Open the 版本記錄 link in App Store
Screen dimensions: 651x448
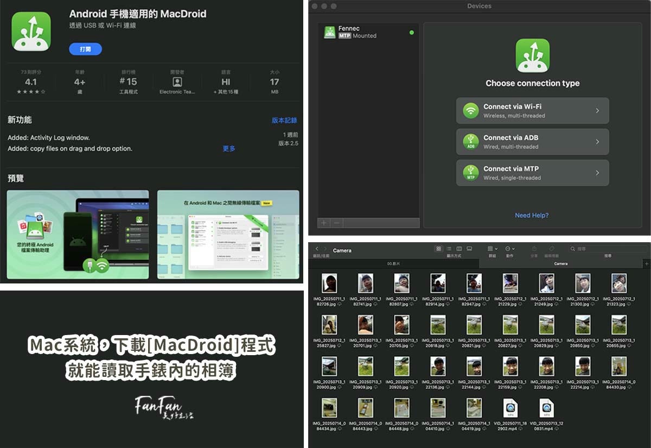click(284, 121)
